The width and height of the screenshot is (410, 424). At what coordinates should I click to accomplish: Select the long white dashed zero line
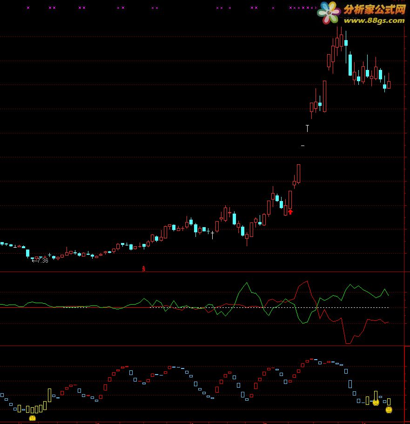coord(269,307)
